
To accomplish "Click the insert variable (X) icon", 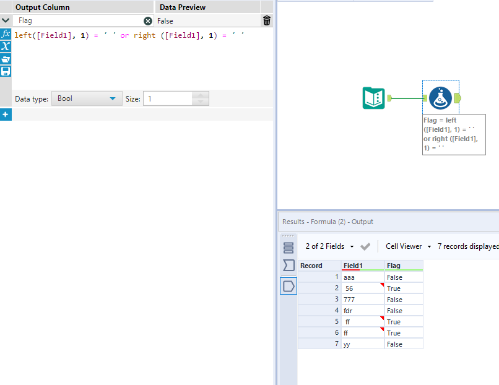I will tap(6, 47).
